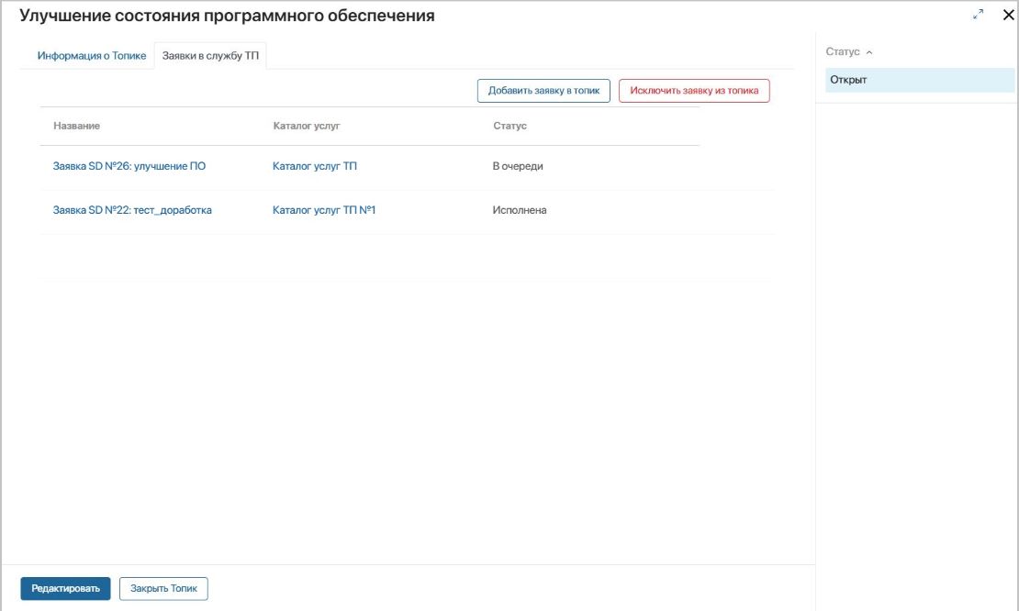Select the Открыт status value

pos(920,80)
